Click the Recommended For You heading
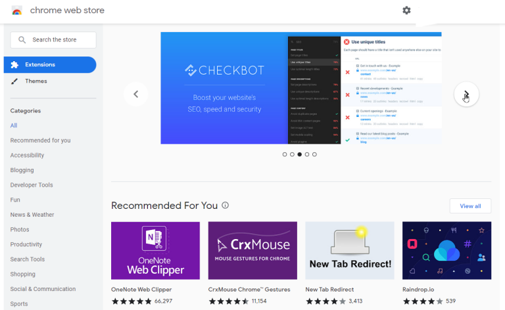Screen dimensions: 505x310 point(164,206)
